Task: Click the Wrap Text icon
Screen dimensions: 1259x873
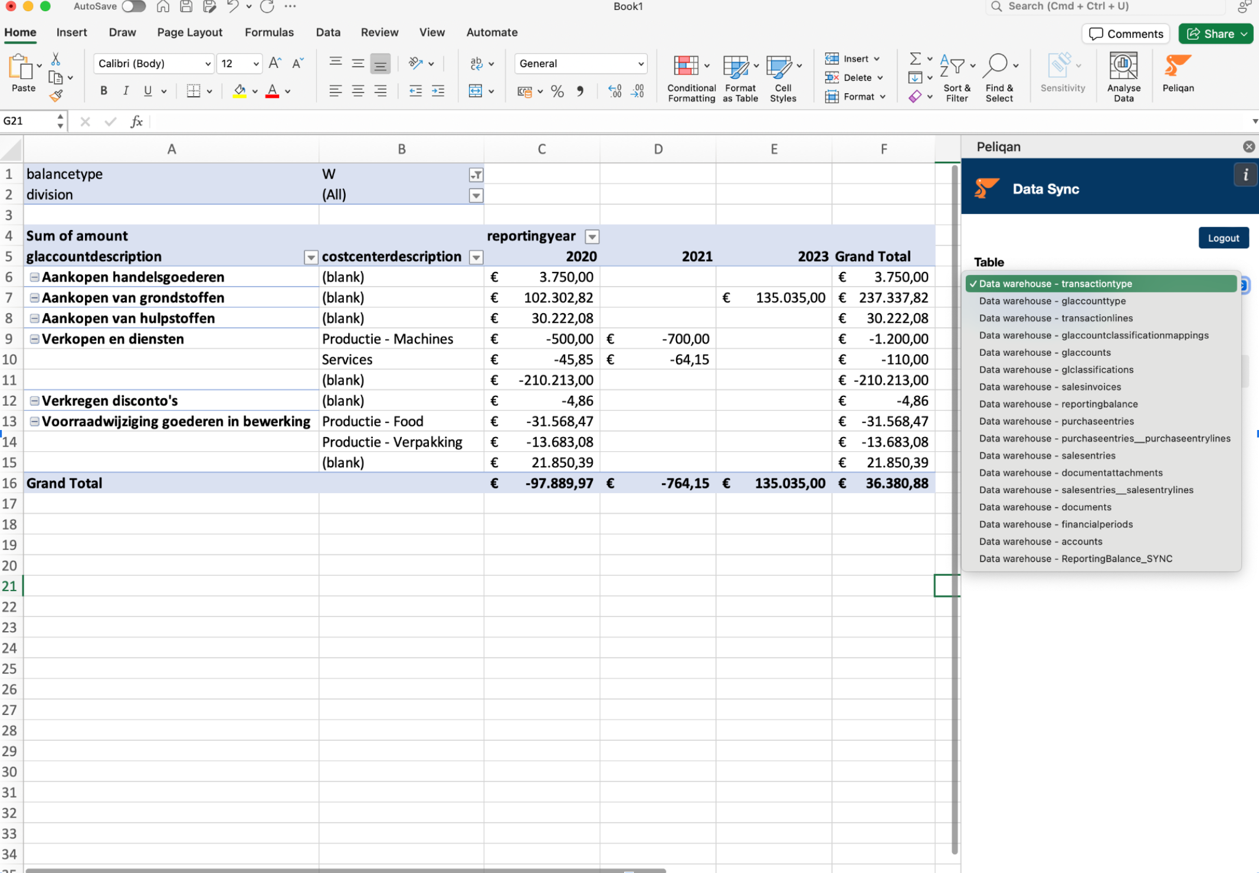Action: click(x=476, y=63)
